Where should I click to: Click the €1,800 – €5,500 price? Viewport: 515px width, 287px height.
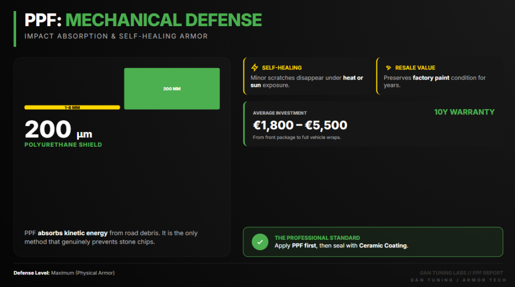point(300,125)
